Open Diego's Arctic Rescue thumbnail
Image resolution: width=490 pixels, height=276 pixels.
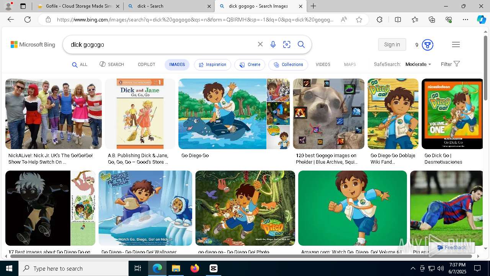pyautogui.click(x=145, y=208)
